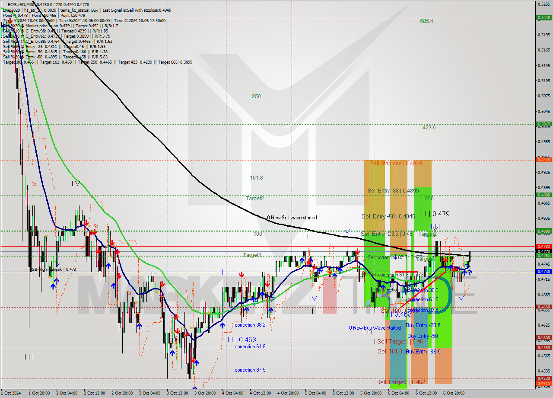Click the '0 New Buy Wave started' annotation
This screenshot has width=553, height=398.
[x=375, y=328]
